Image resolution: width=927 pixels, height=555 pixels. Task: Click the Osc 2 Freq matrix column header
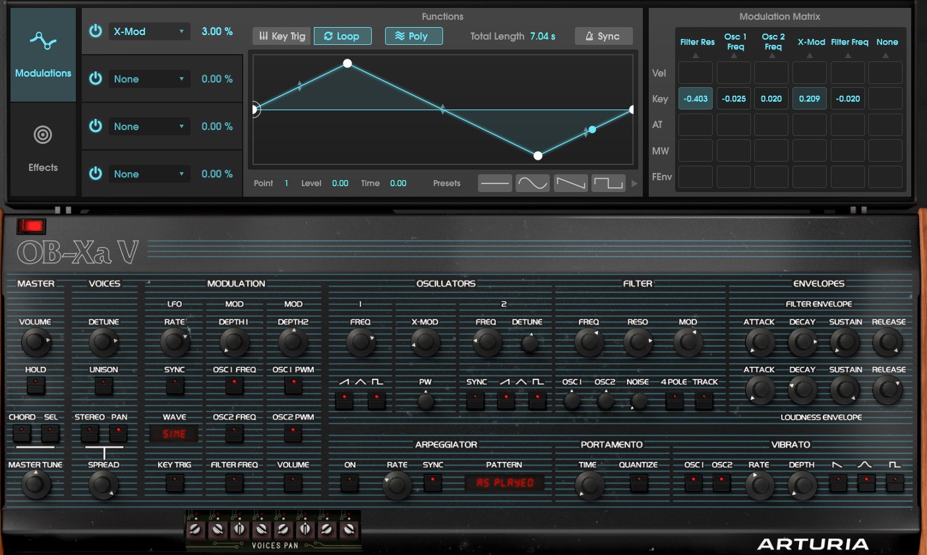[x=773, y=42]
